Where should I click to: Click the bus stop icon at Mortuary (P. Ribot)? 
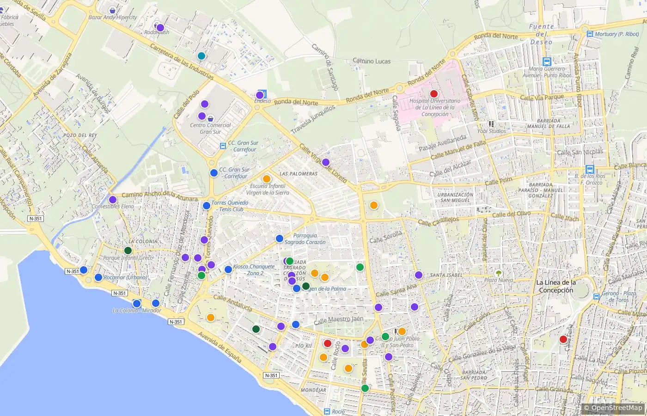click(590, 34)
